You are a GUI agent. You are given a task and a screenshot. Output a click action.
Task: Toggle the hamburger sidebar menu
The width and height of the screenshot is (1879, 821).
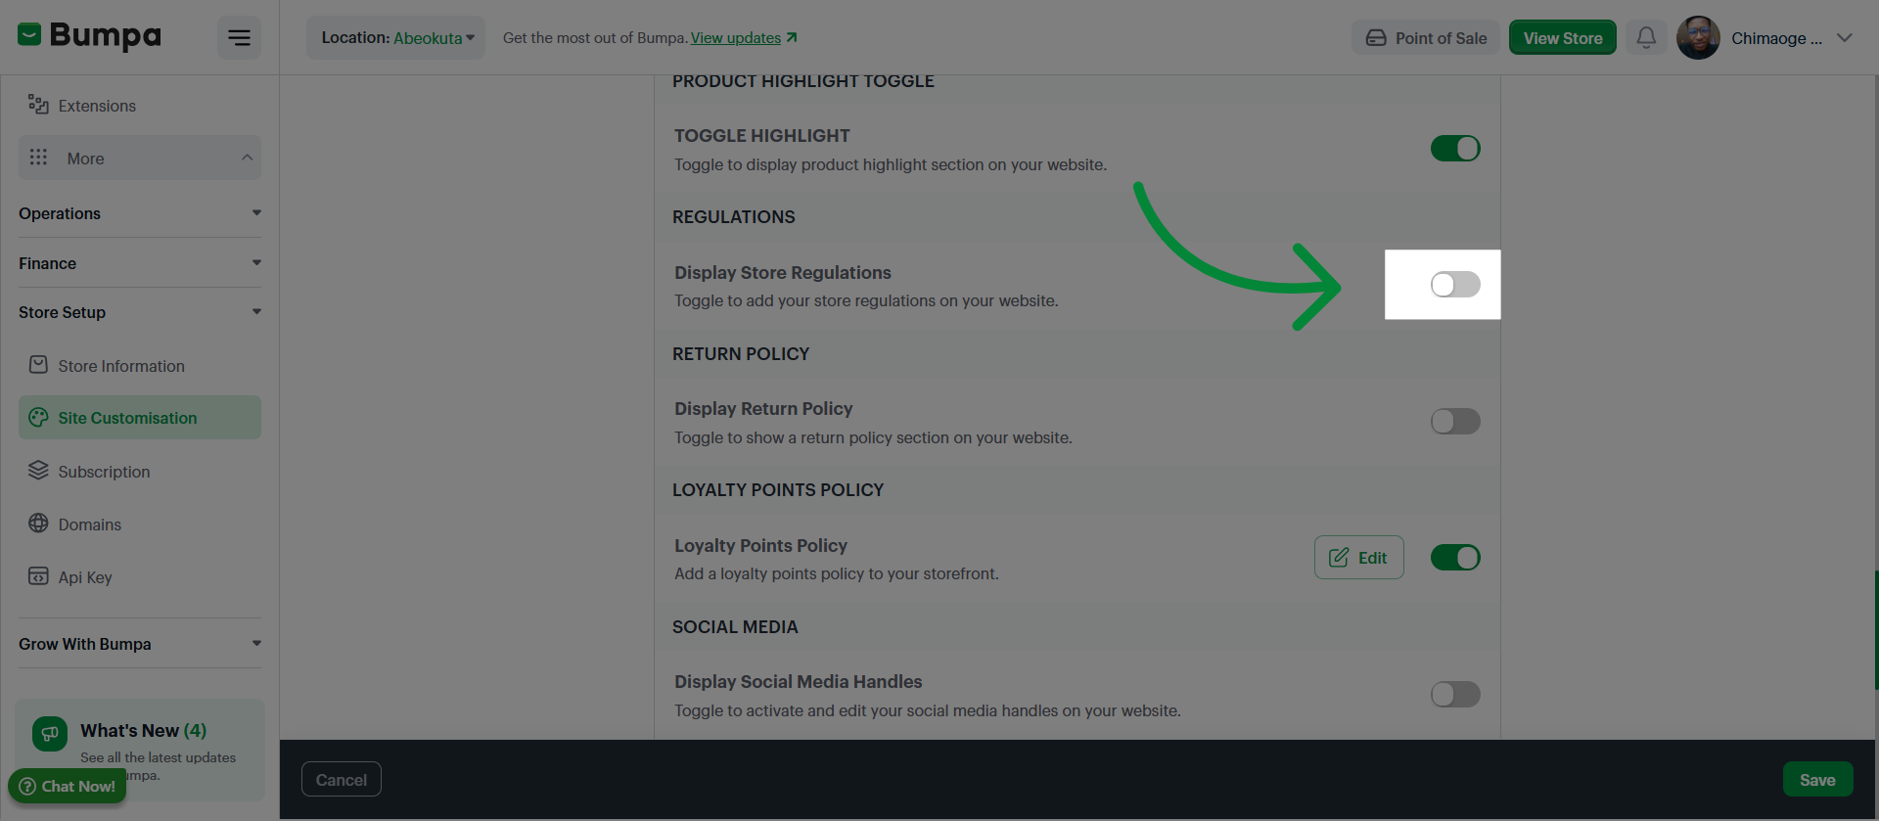239,38
